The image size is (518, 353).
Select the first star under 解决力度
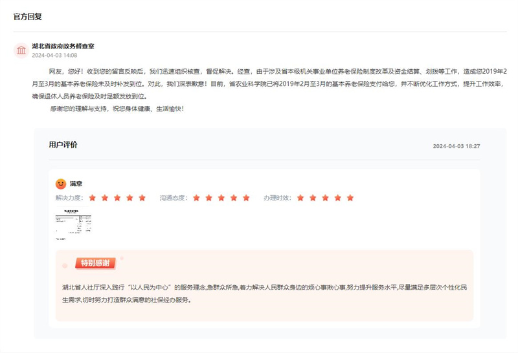(x=93, y=198)
